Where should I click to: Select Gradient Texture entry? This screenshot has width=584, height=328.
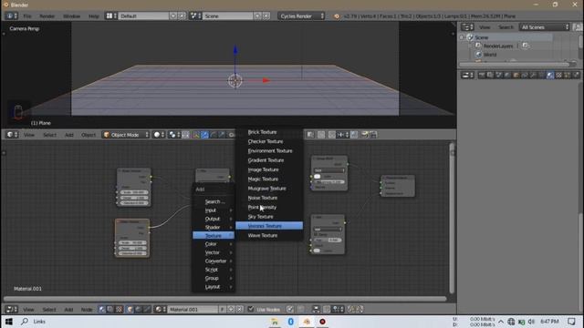click(266, 160)
